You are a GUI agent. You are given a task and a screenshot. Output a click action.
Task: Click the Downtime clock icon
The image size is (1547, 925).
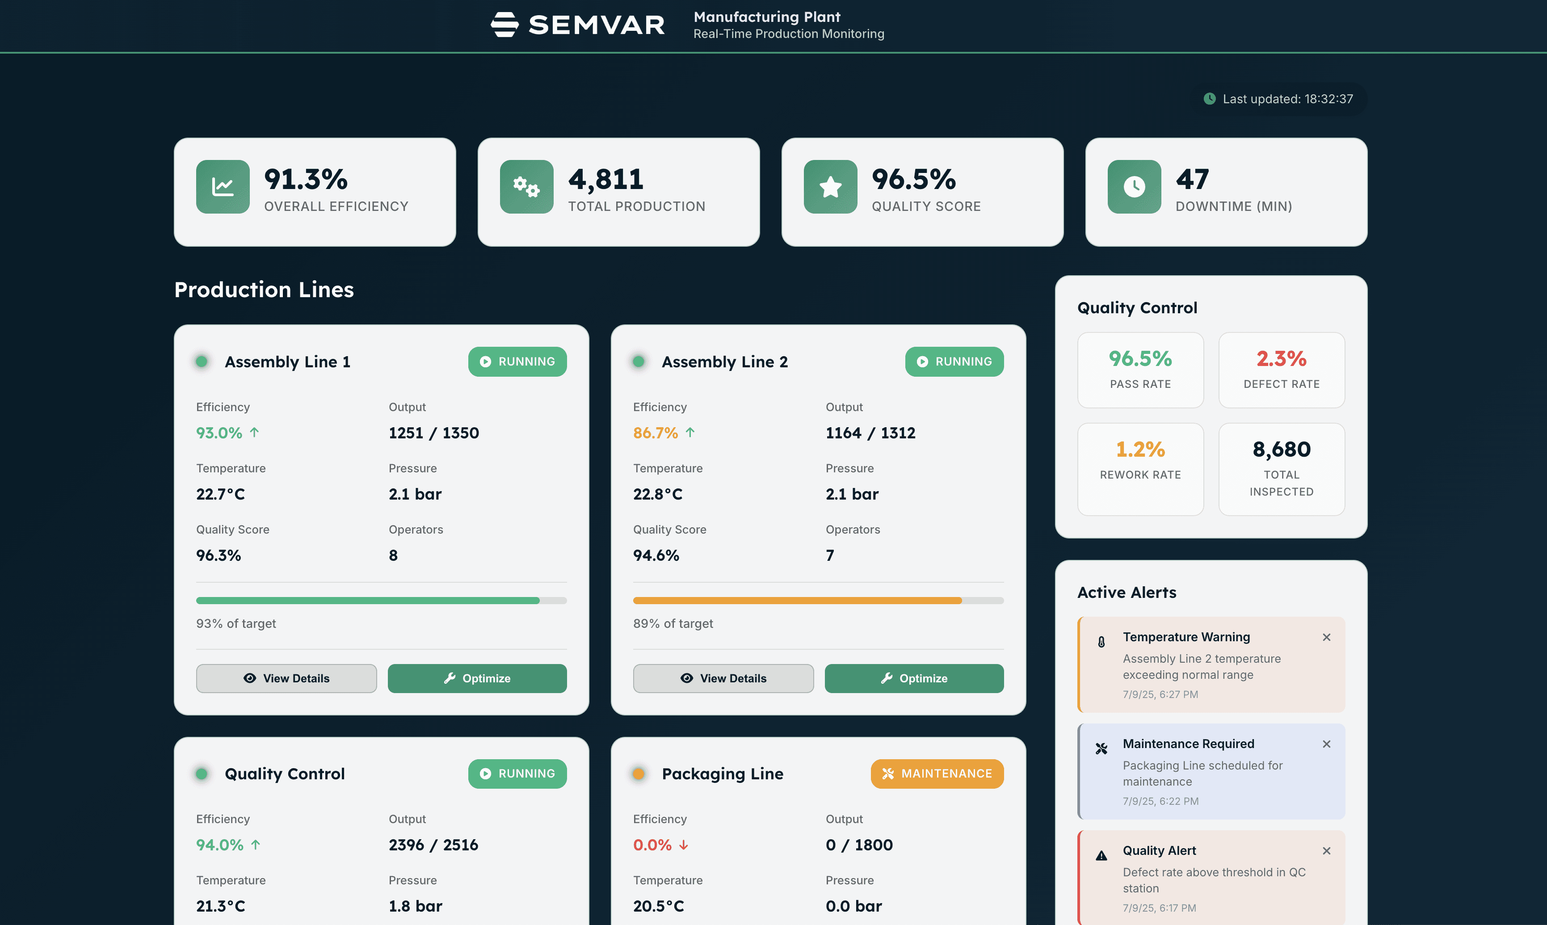coord(1134,186)
